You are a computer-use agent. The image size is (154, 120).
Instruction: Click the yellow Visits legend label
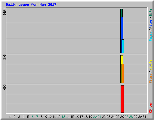(x=151, y=65)
